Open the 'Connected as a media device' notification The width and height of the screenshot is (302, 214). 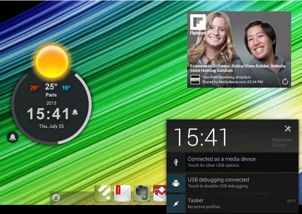coord(232,162)
